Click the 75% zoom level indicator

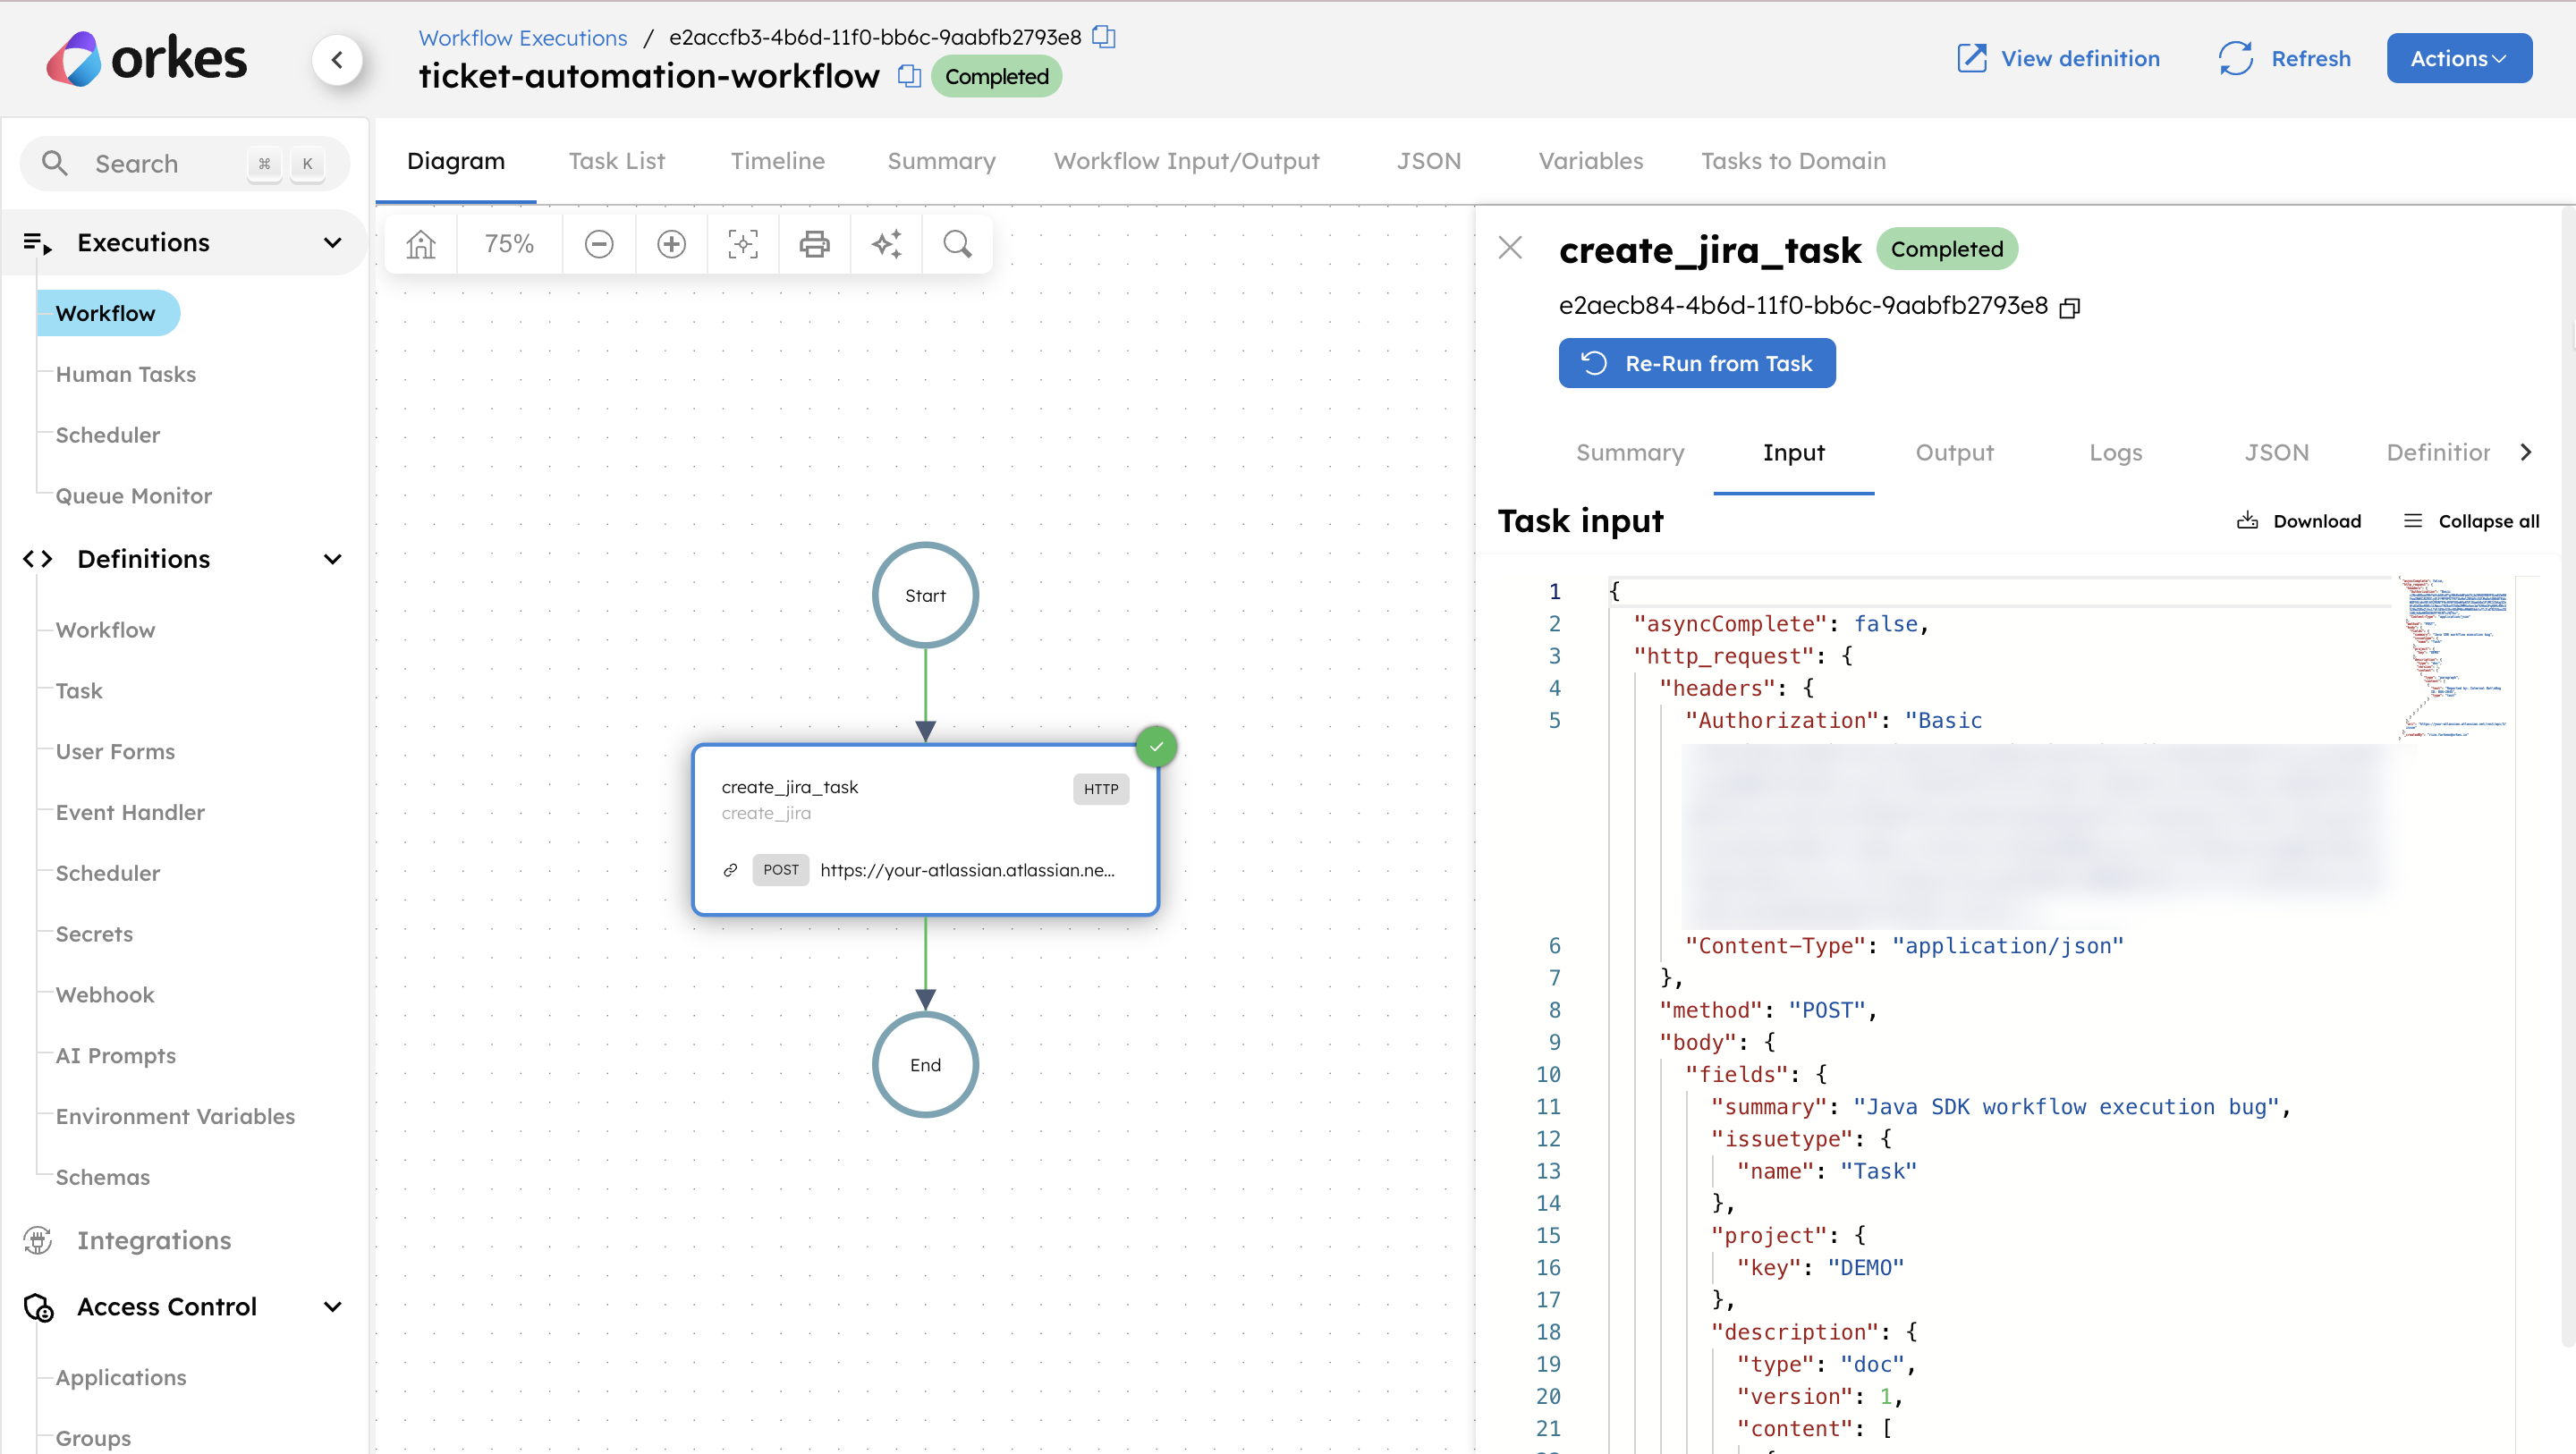point(509,244)
